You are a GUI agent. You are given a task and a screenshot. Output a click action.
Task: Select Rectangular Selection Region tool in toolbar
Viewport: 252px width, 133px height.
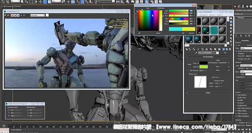pyautogui.click(x=31, y=2)
